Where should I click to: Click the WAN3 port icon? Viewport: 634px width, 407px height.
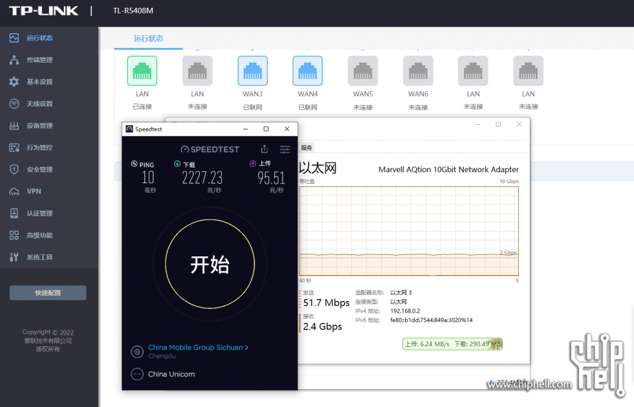point(253,71)
